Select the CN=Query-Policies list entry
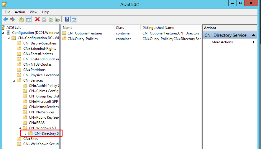 (83, 39)
